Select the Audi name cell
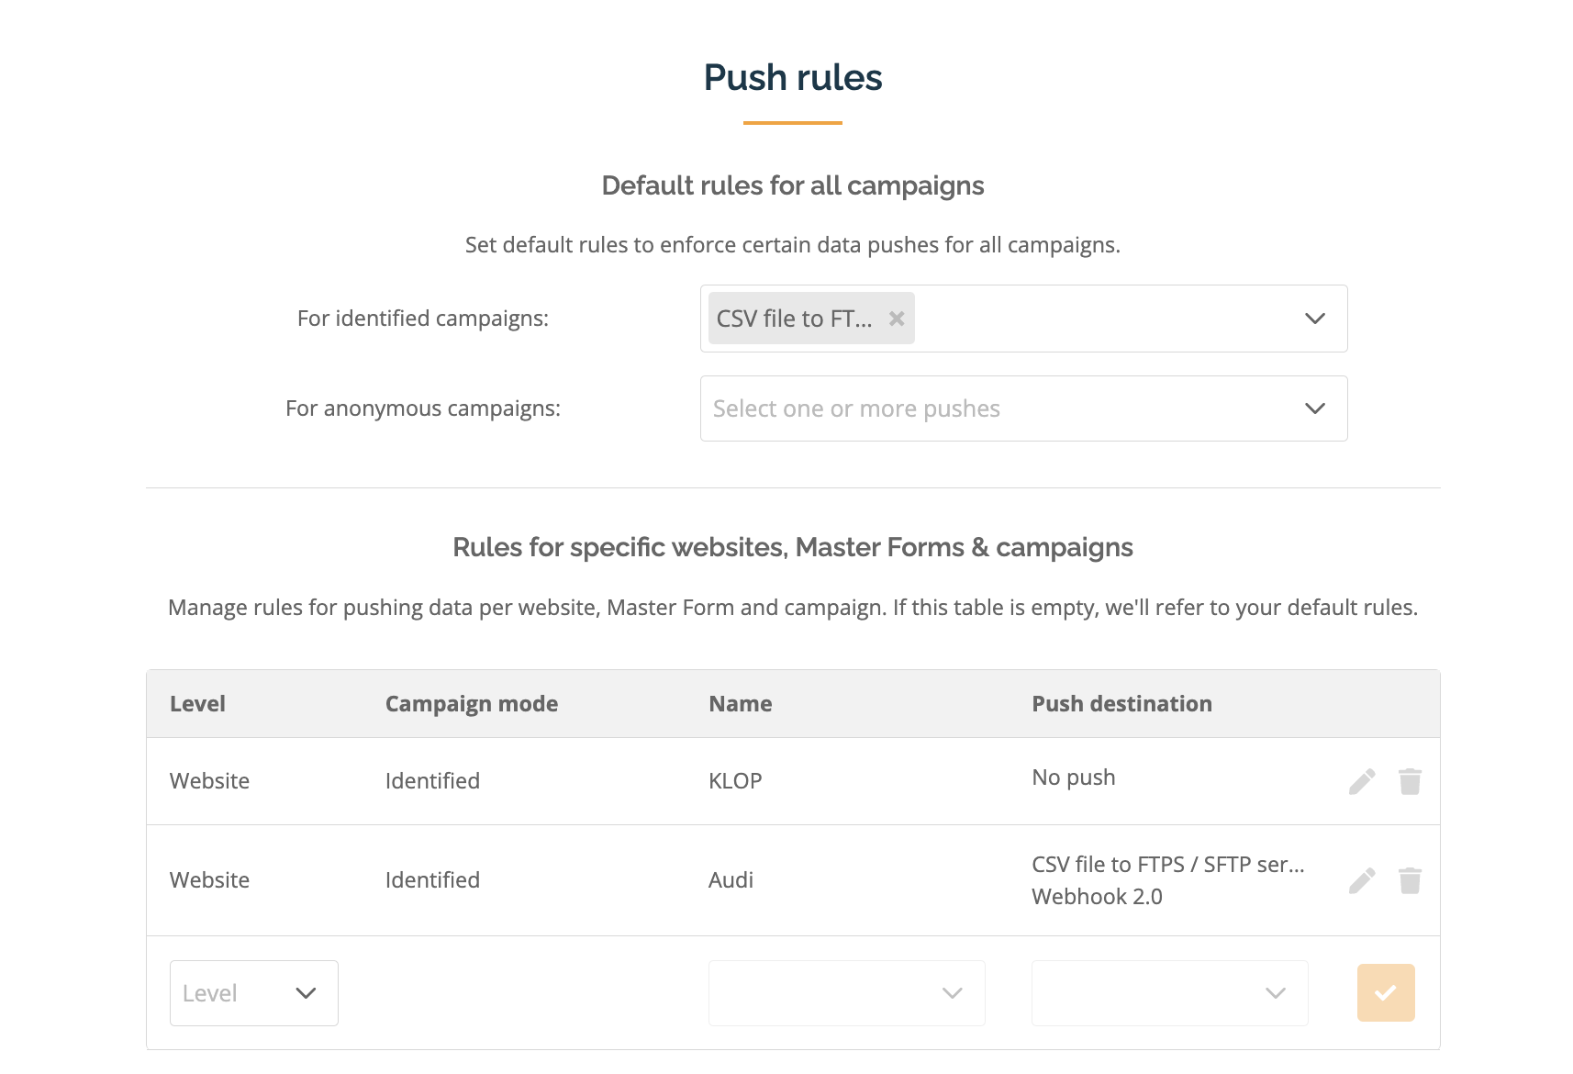The image size is (1573, 1074). tap(731, 880)
